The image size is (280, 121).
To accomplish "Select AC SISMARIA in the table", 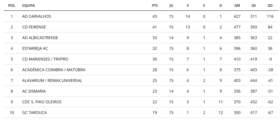I will click(34, 91).
